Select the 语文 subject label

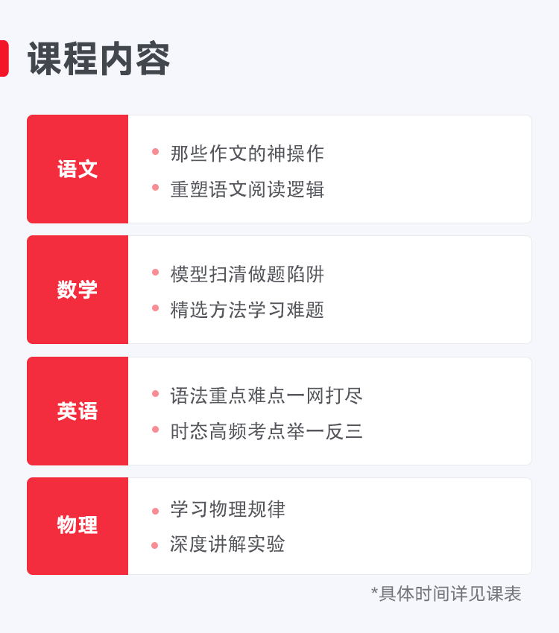click(x=78, y=169)
